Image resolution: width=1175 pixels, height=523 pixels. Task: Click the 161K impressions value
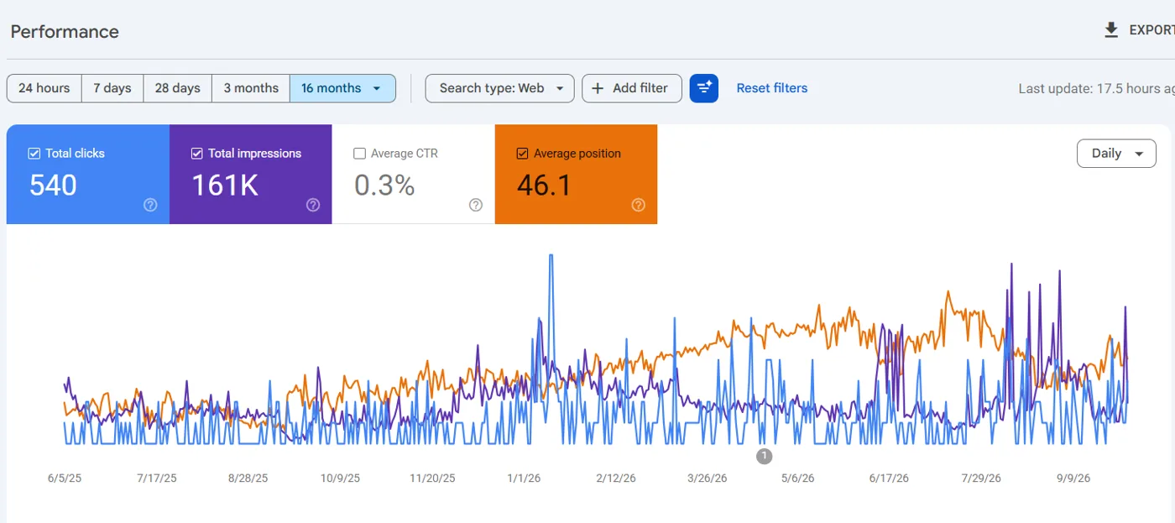[x=225, y=186]
